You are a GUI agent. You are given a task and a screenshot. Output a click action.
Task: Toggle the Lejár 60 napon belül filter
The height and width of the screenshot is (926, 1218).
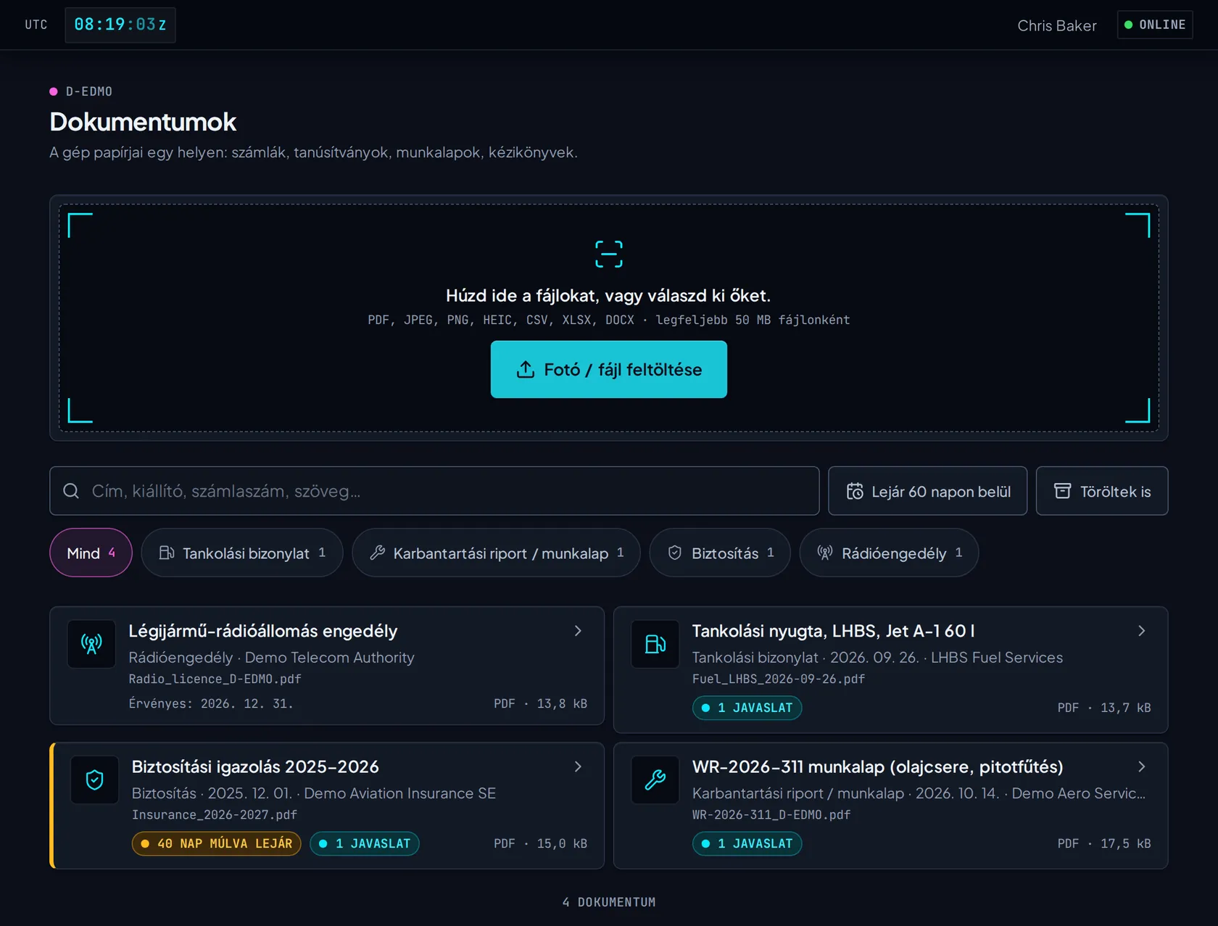click(927, 491)
